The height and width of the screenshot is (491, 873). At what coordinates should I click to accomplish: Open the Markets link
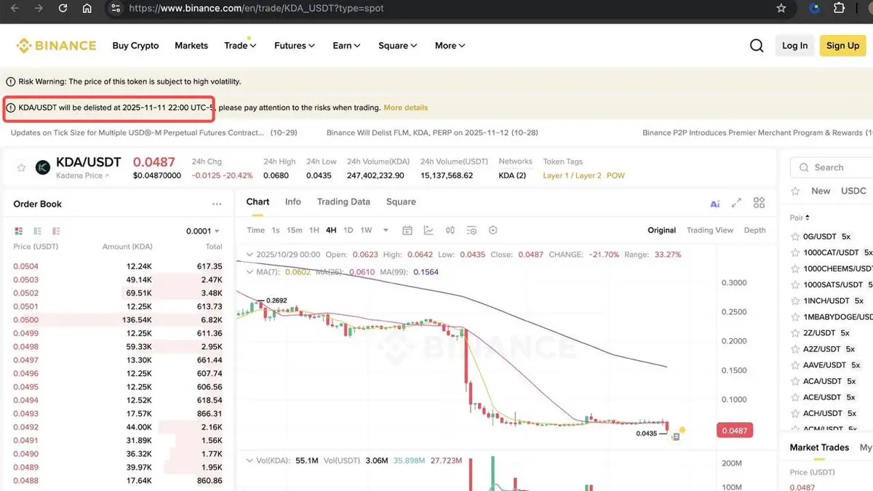[191, 45]
